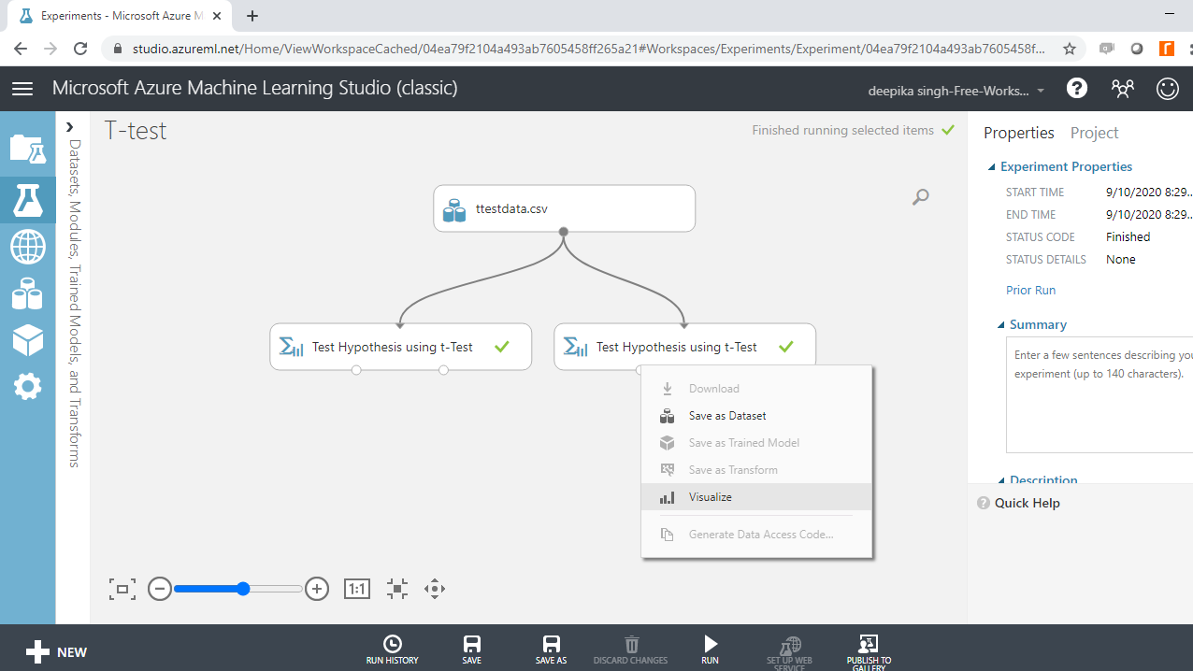Click the browser address bar

point(589,49)
